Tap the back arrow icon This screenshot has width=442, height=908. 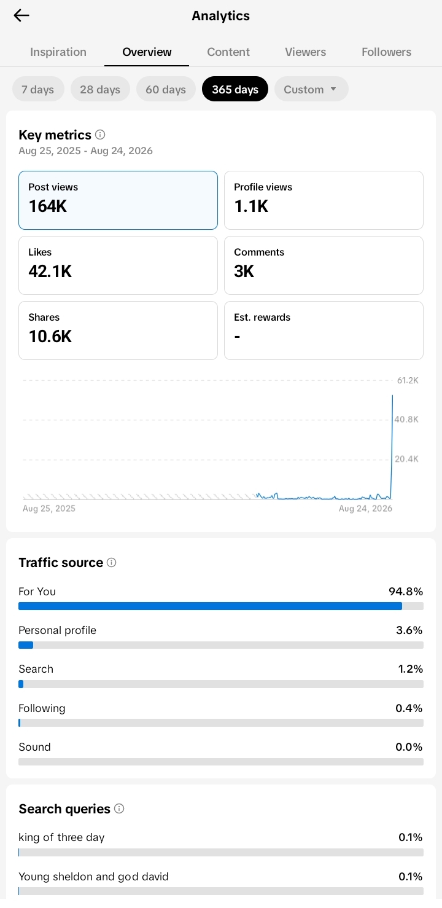click(21, 15)
